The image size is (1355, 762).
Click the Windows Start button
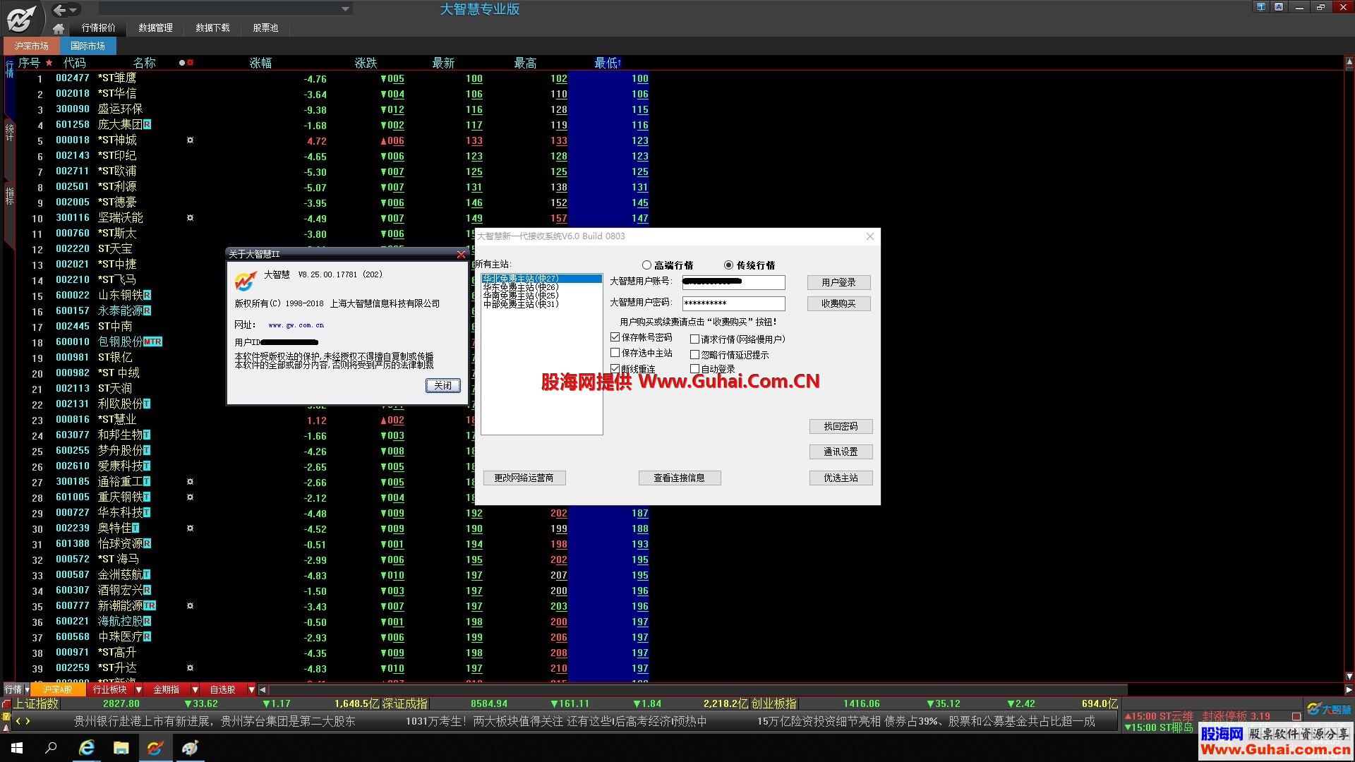(17, 748)
